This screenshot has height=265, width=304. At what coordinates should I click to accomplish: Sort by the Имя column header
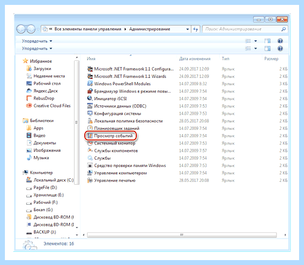click(x=91, y=59)
